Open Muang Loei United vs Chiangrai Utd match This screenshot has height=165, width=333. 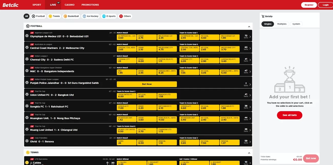54,130
